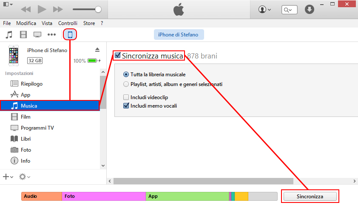
Task: Select Programmi TV in the sidebar
Action: coord(50,128)
